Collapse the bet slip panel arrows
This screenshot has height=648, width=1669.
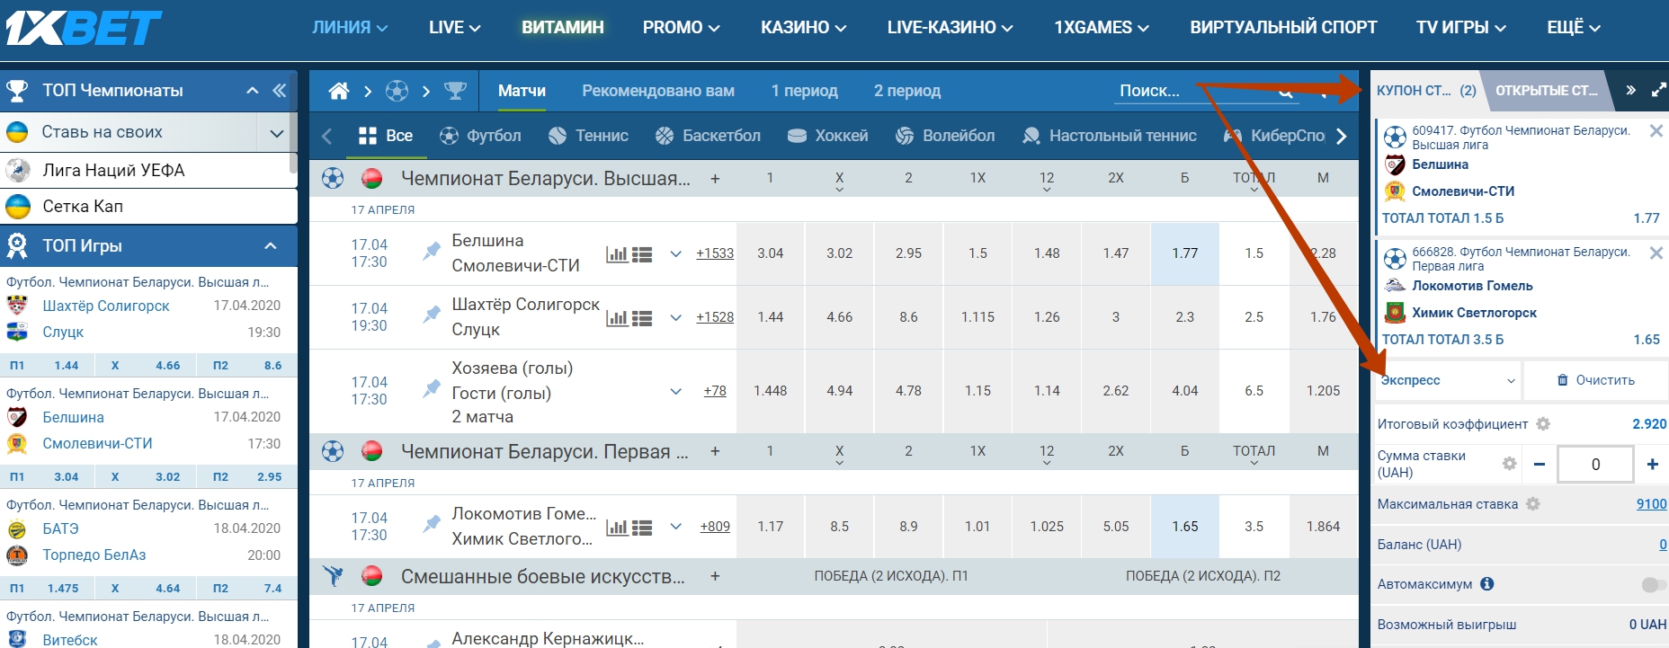point(1630,91)
